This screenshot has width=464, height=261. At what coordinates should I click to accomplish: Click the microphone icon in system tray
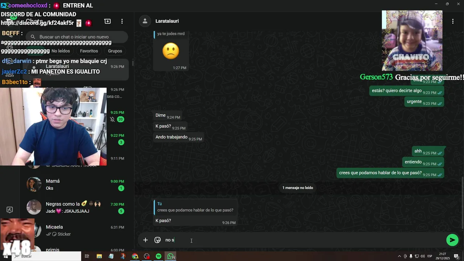click(x=411, y=256)
